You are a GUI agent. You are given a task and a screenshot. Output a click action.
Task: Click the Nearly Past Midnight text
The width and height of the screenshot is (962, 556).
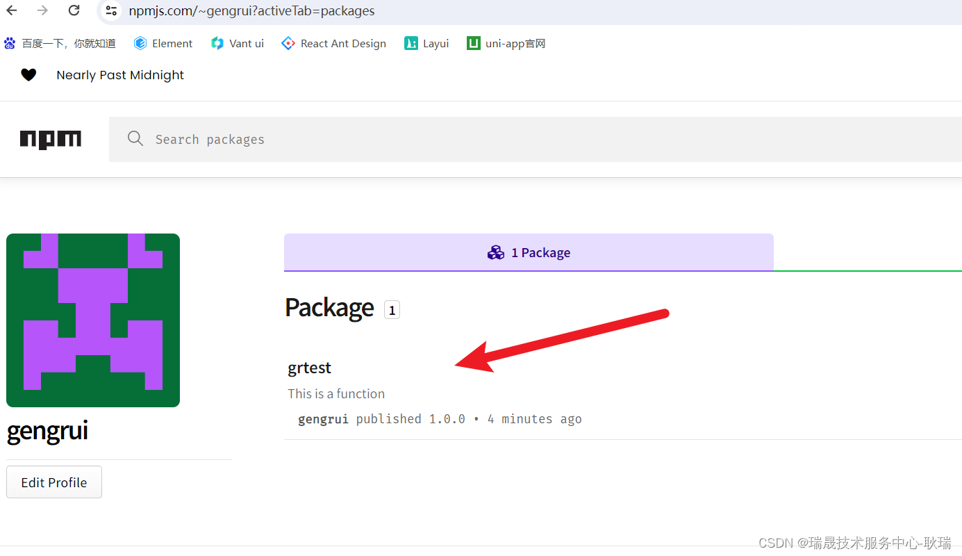pos(120,75)
